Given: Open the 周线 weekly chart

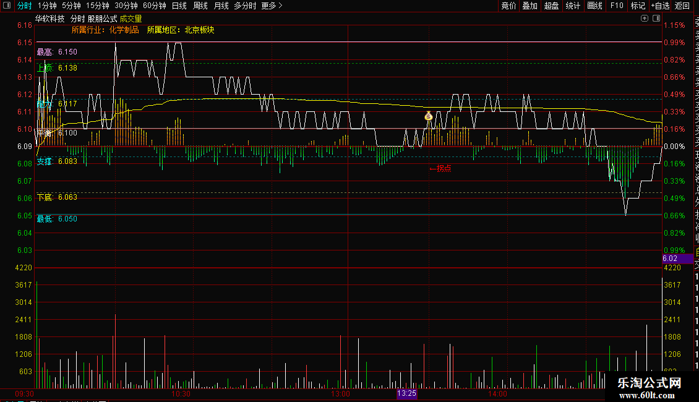Looking at the screenshot, I should (x=200, y=6).
